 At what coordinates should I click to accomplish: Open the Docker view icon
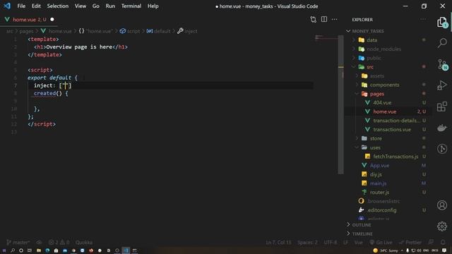click(442, 128)
